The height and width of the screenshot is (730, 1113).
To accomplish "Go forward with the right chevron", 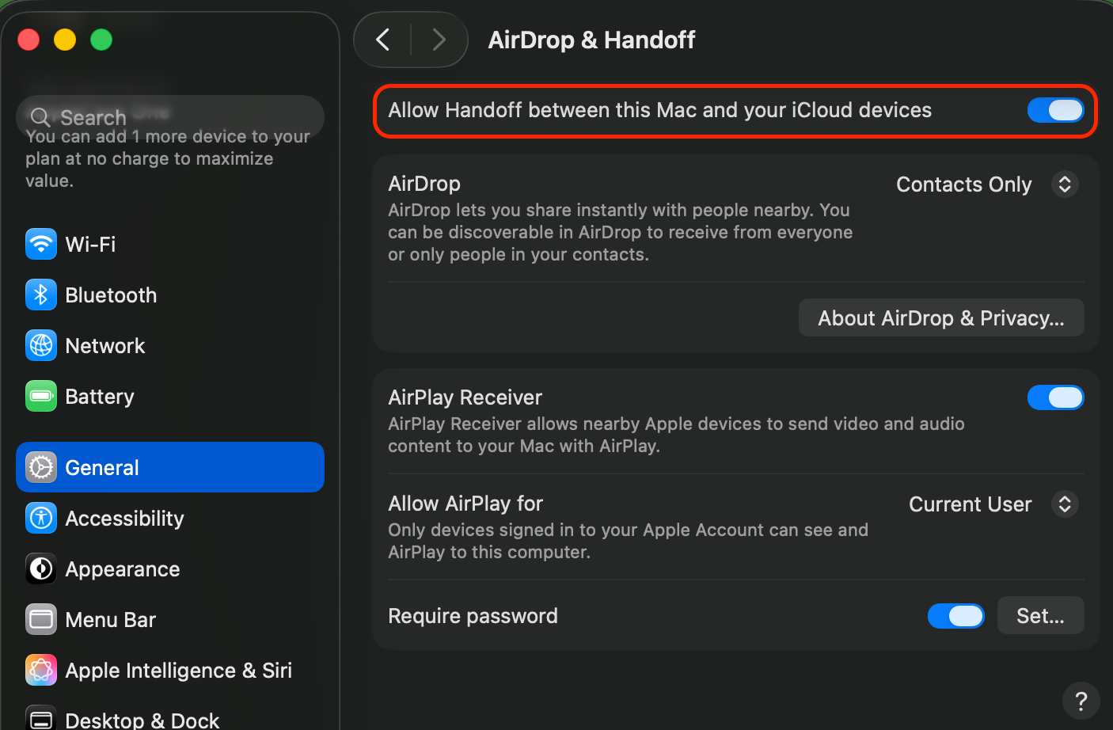I will click(439, 40).
